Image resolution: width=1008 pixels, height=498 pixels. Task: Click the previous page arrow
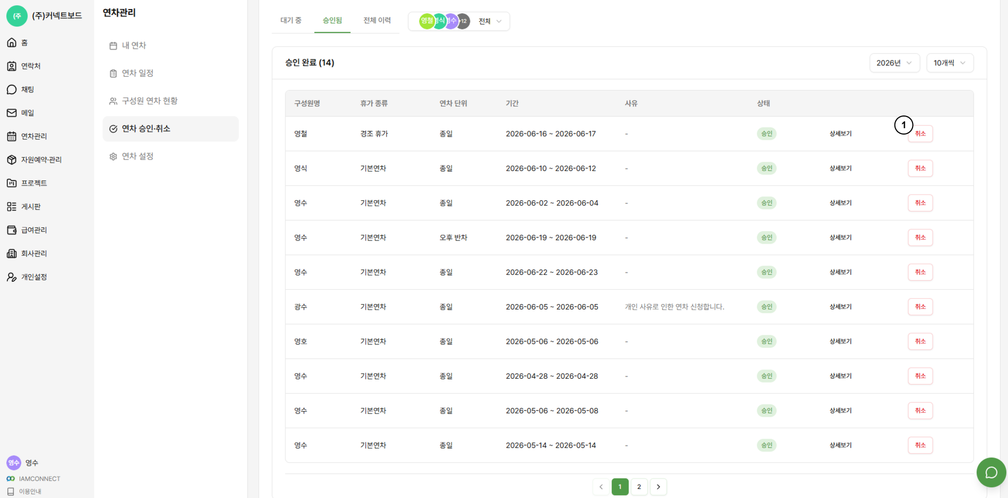pyautogui.click(x=601, y=487)
